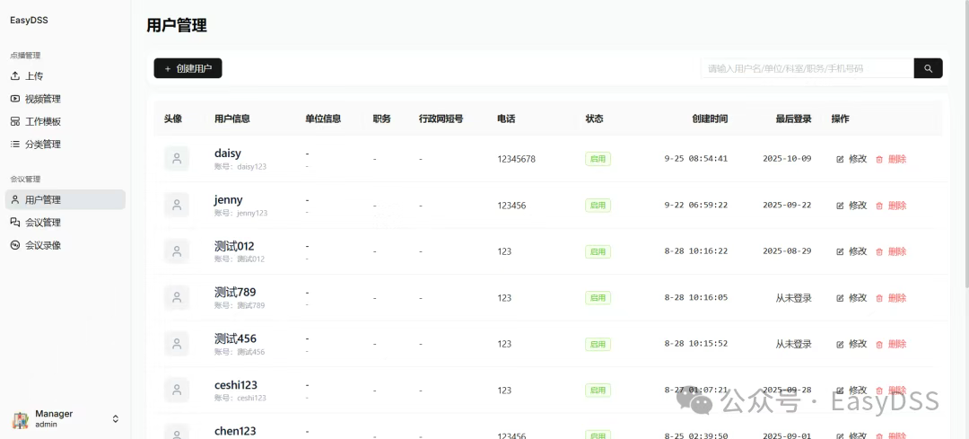Click the user name ceshi123
The image size is (969, 439).
coord(236,384)
